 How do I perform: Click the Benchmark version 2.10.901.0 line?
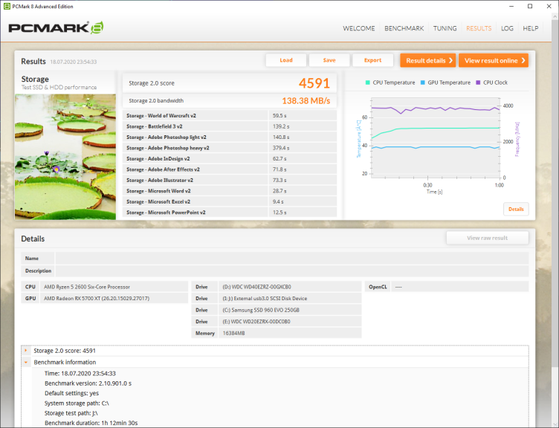[88, 383]
